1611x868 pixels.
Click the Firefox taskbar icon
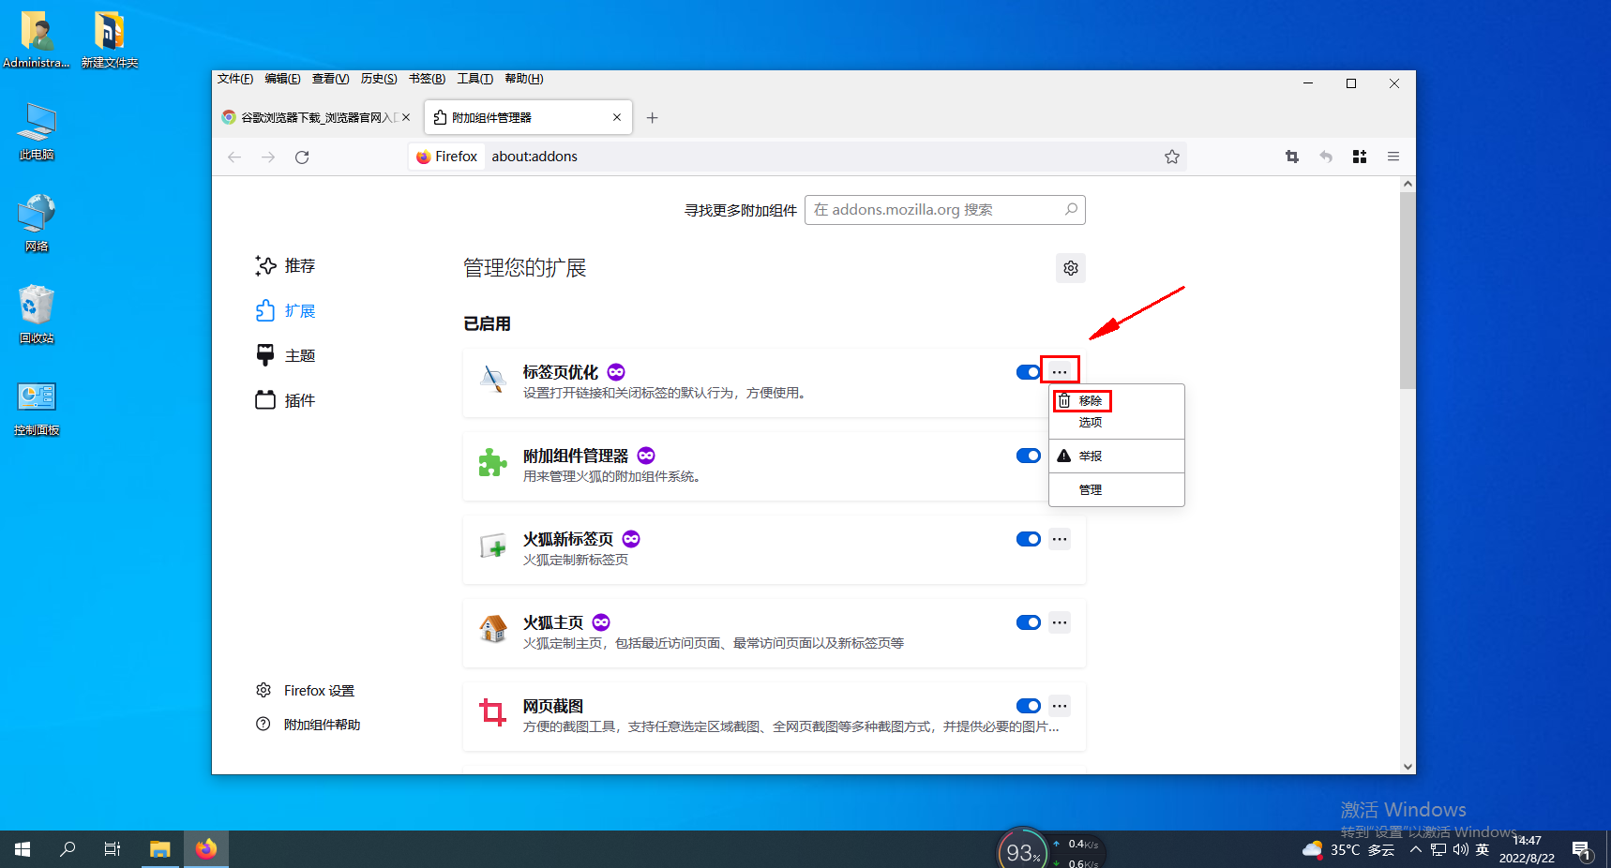(x=206, y=849)
